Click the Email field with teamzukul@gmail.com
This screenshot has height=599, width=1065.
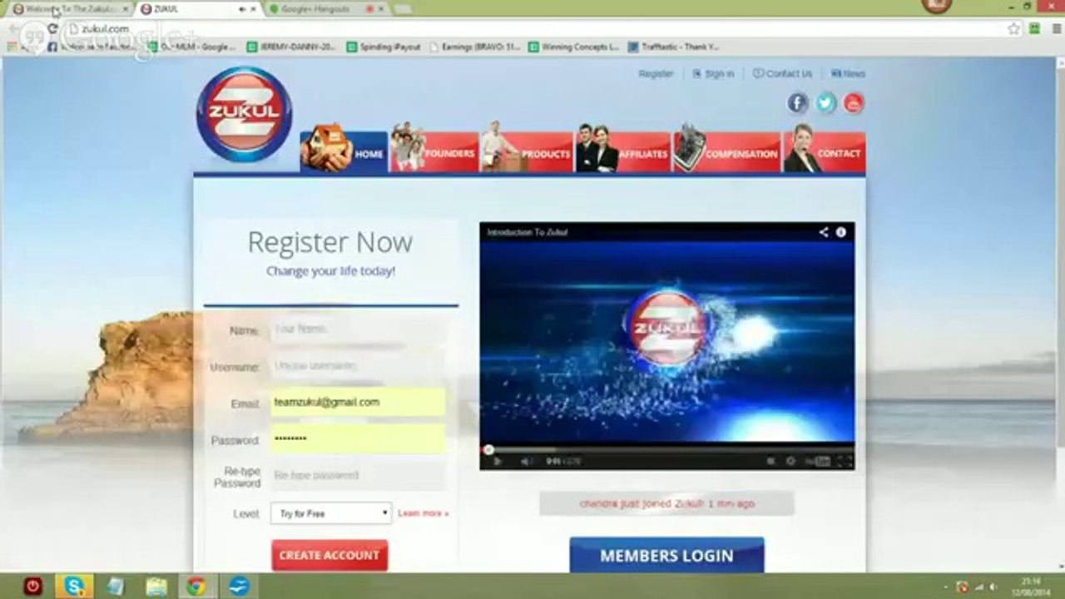coord(358,403)
